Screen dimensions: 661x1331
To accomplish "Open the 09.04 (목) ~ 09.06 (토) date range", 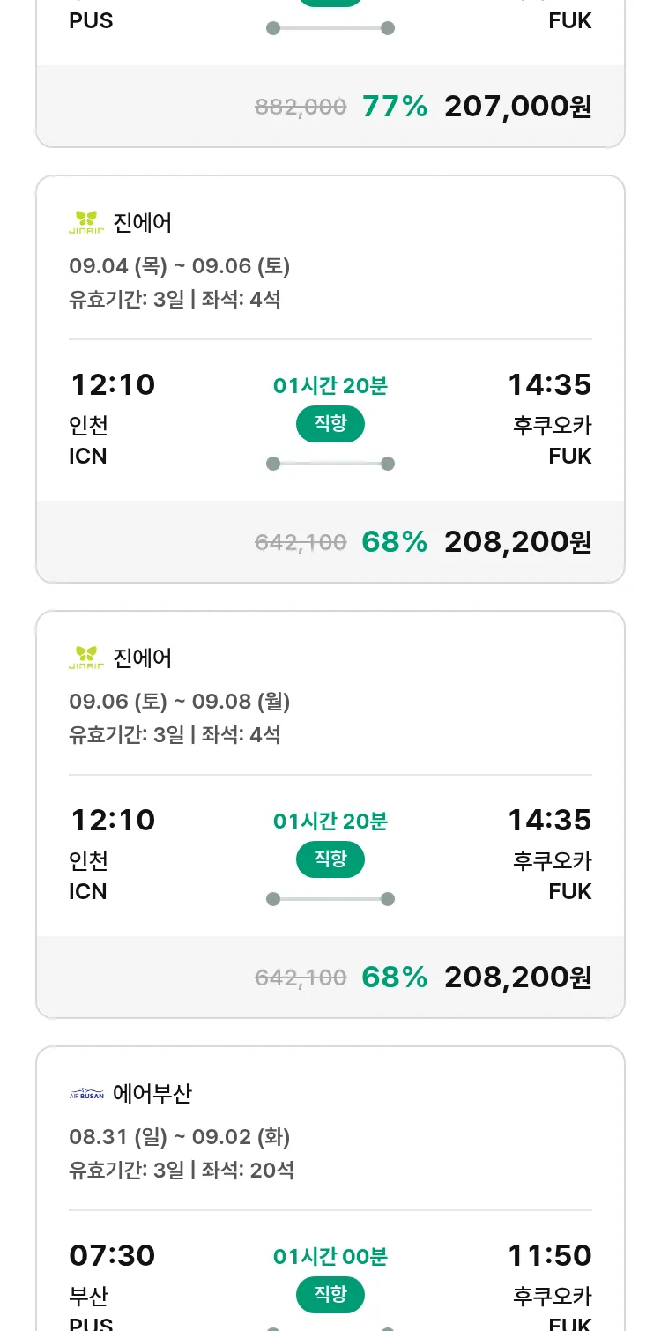I will [x=180, y=266].
